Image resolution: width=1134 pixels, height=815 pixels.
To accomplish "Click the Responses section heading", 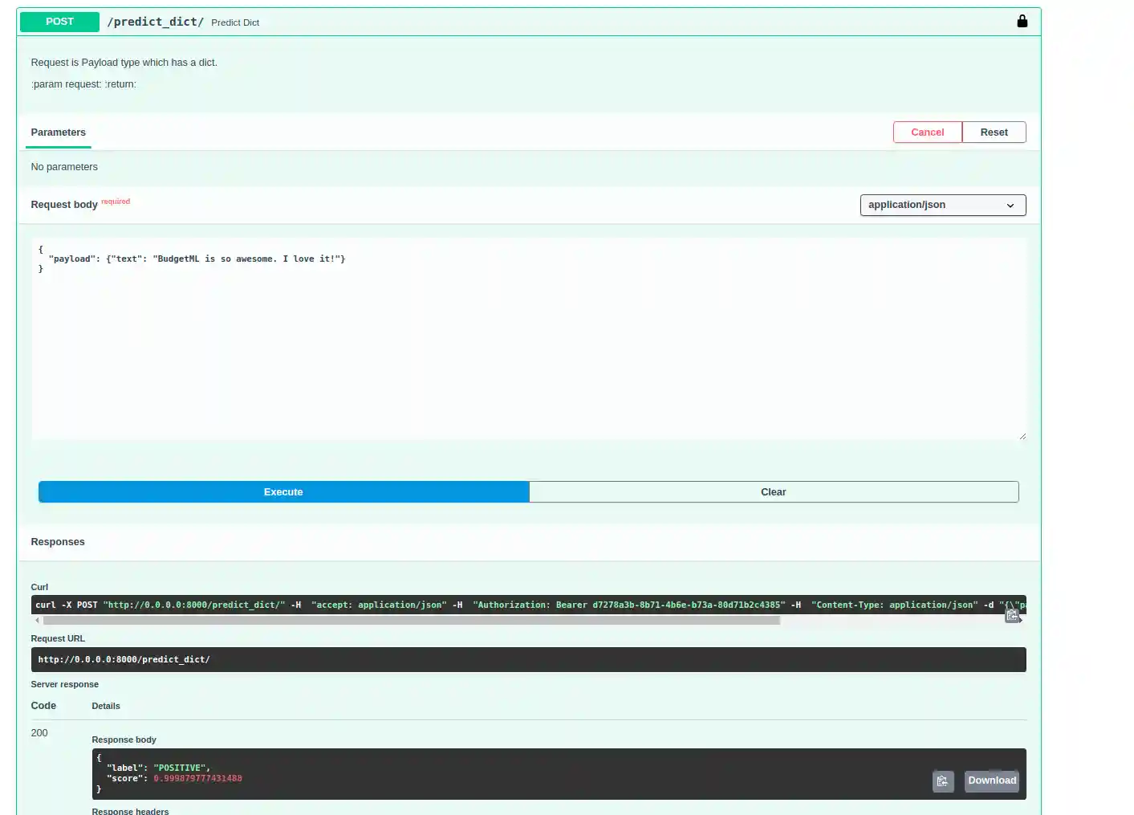I will 58,541.
